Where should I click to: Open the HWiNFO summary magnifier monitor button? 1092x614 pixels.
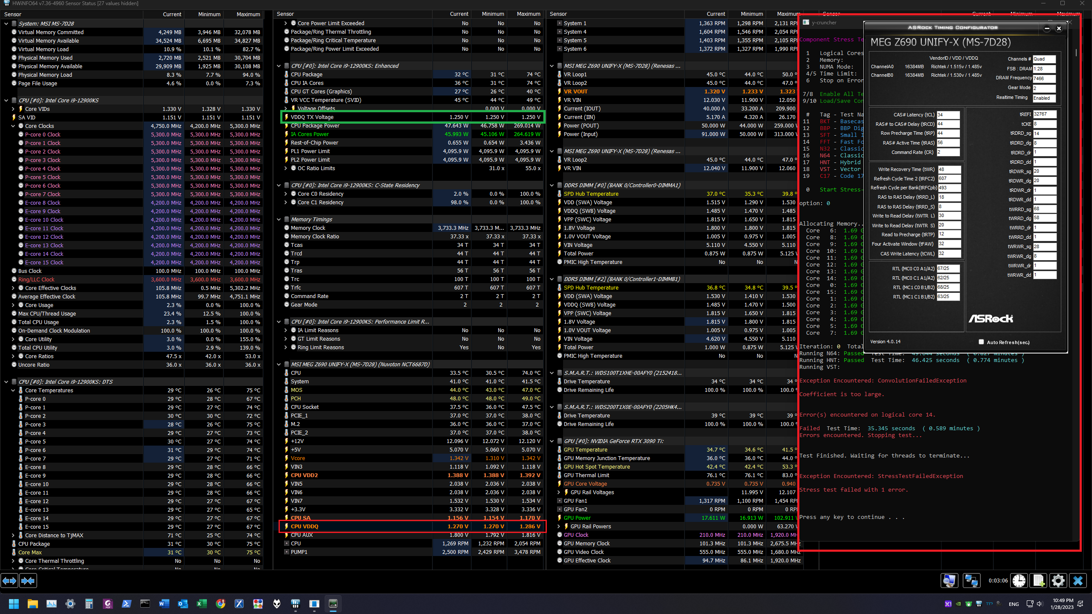(x=949, y=580)
